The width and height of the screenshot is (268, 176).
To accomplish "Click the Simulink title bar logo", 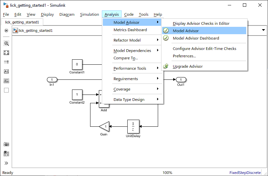I will (x=6, y=5).
